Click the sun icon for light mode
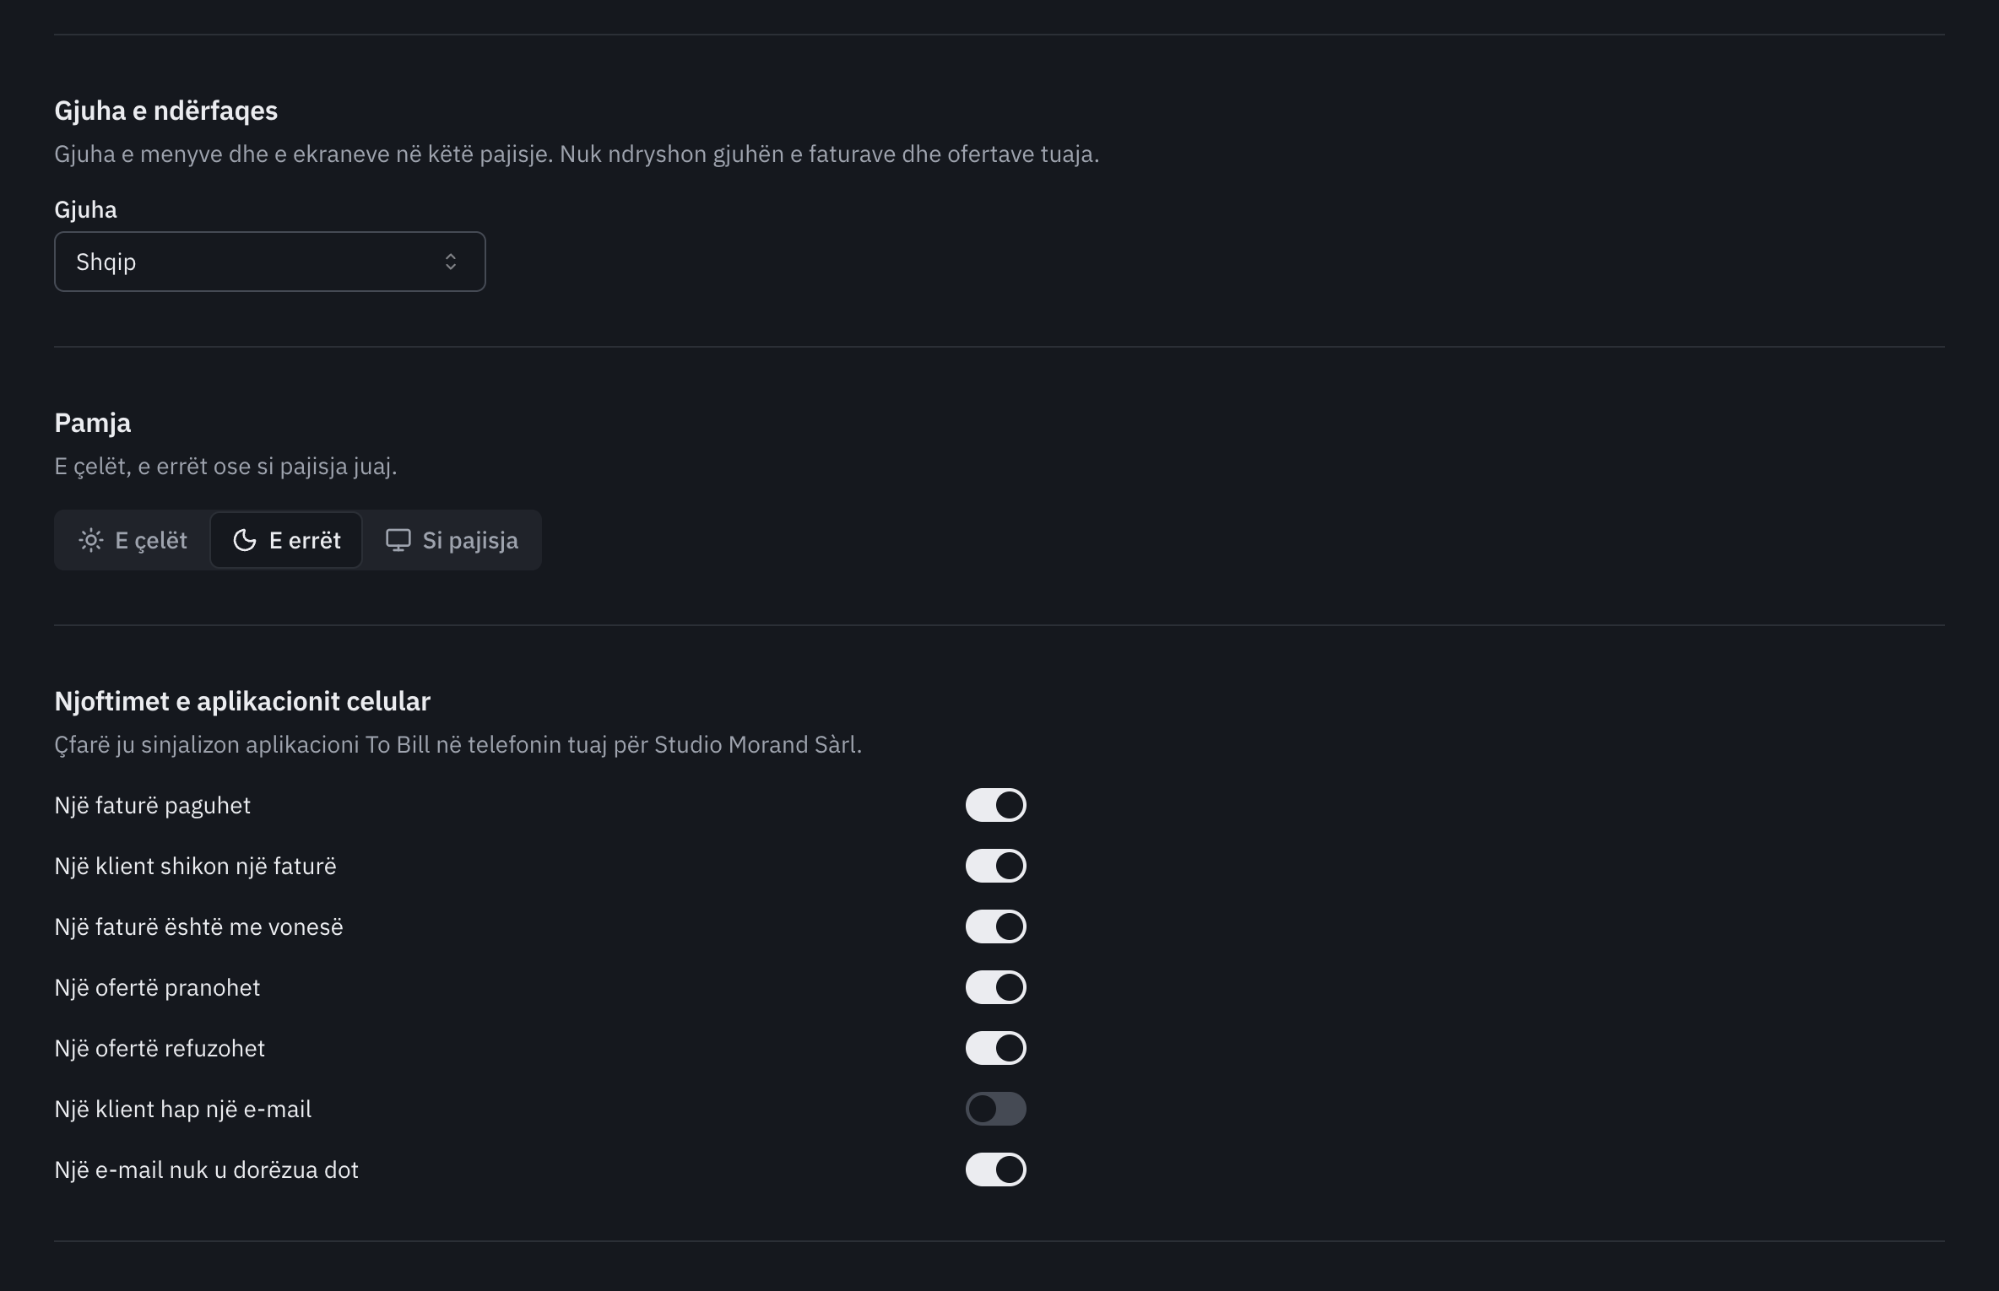This screenshot has height=1291, width=1999. (x=90, y=540)
